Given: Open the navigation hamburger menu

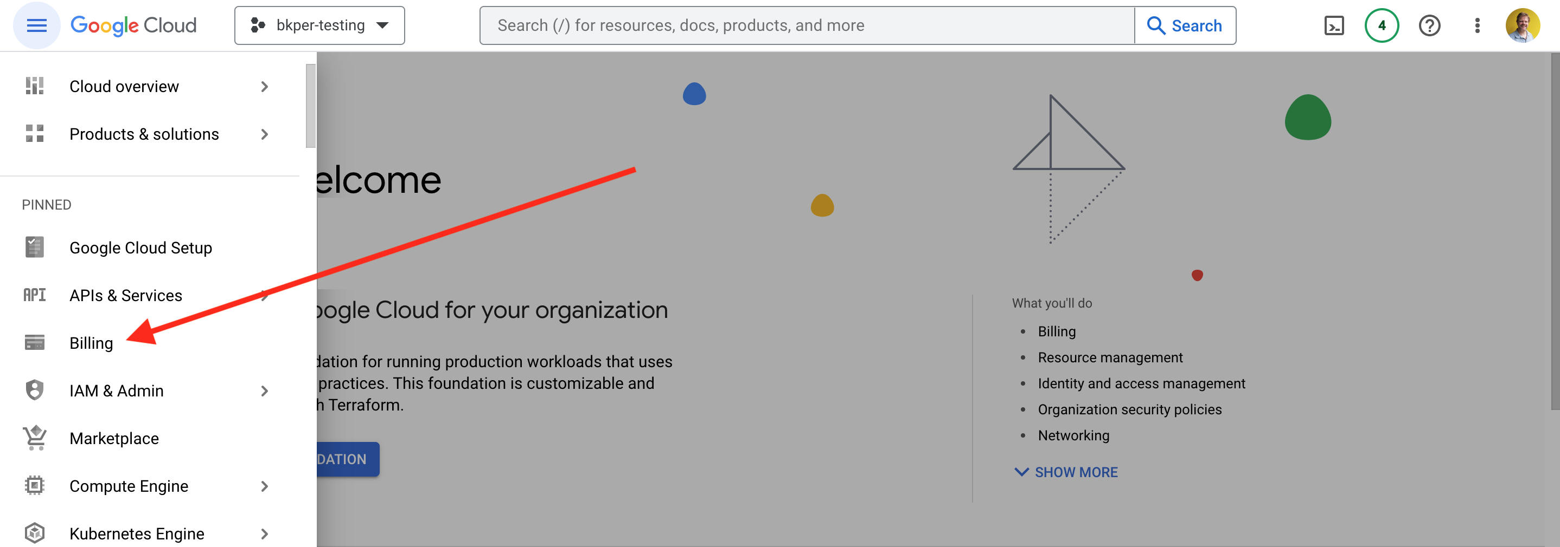Looking at the screenshot, I should (x=36, y=25).
